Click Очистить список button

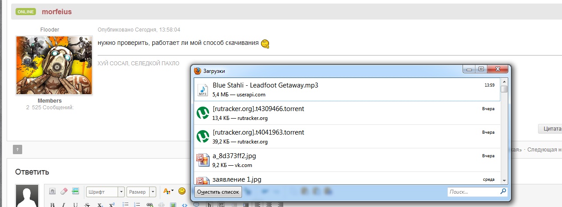tap(218, 192)
